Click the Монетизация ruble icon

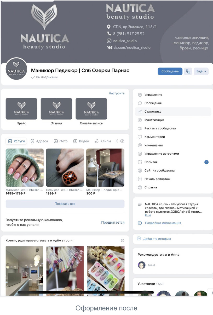[140, 120]
